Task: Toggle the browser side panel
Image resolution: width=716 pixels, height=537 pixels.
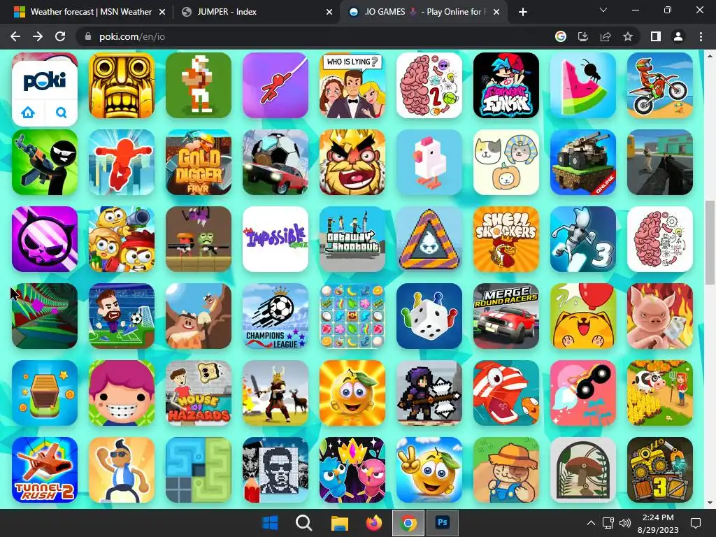Action: click(x=656, y=36)
